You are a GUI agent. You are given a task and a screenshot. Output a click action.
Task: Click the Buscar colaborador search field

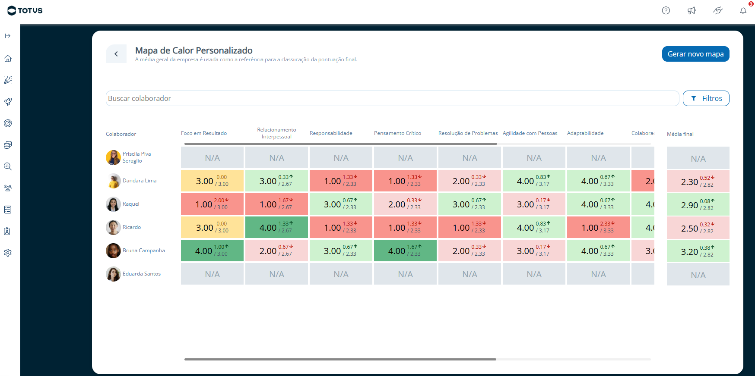click(x=392, y=98)
